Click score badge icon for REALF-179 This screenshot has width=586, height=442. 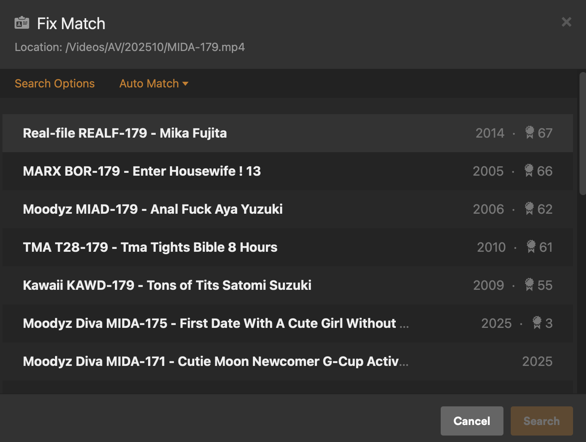click(530, 132)
